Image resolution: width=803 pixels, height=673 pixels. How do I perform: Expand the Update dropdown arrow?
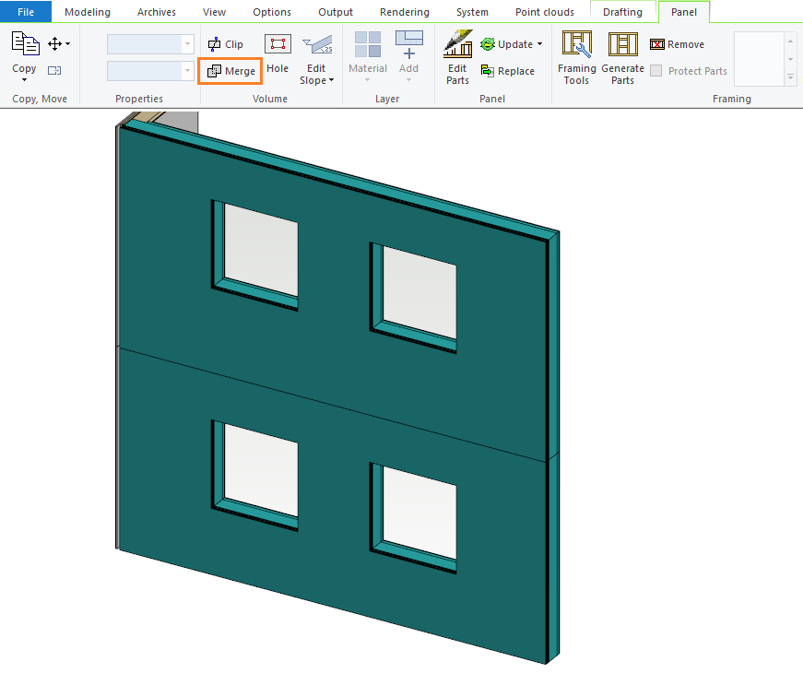[x=539, y=44]
